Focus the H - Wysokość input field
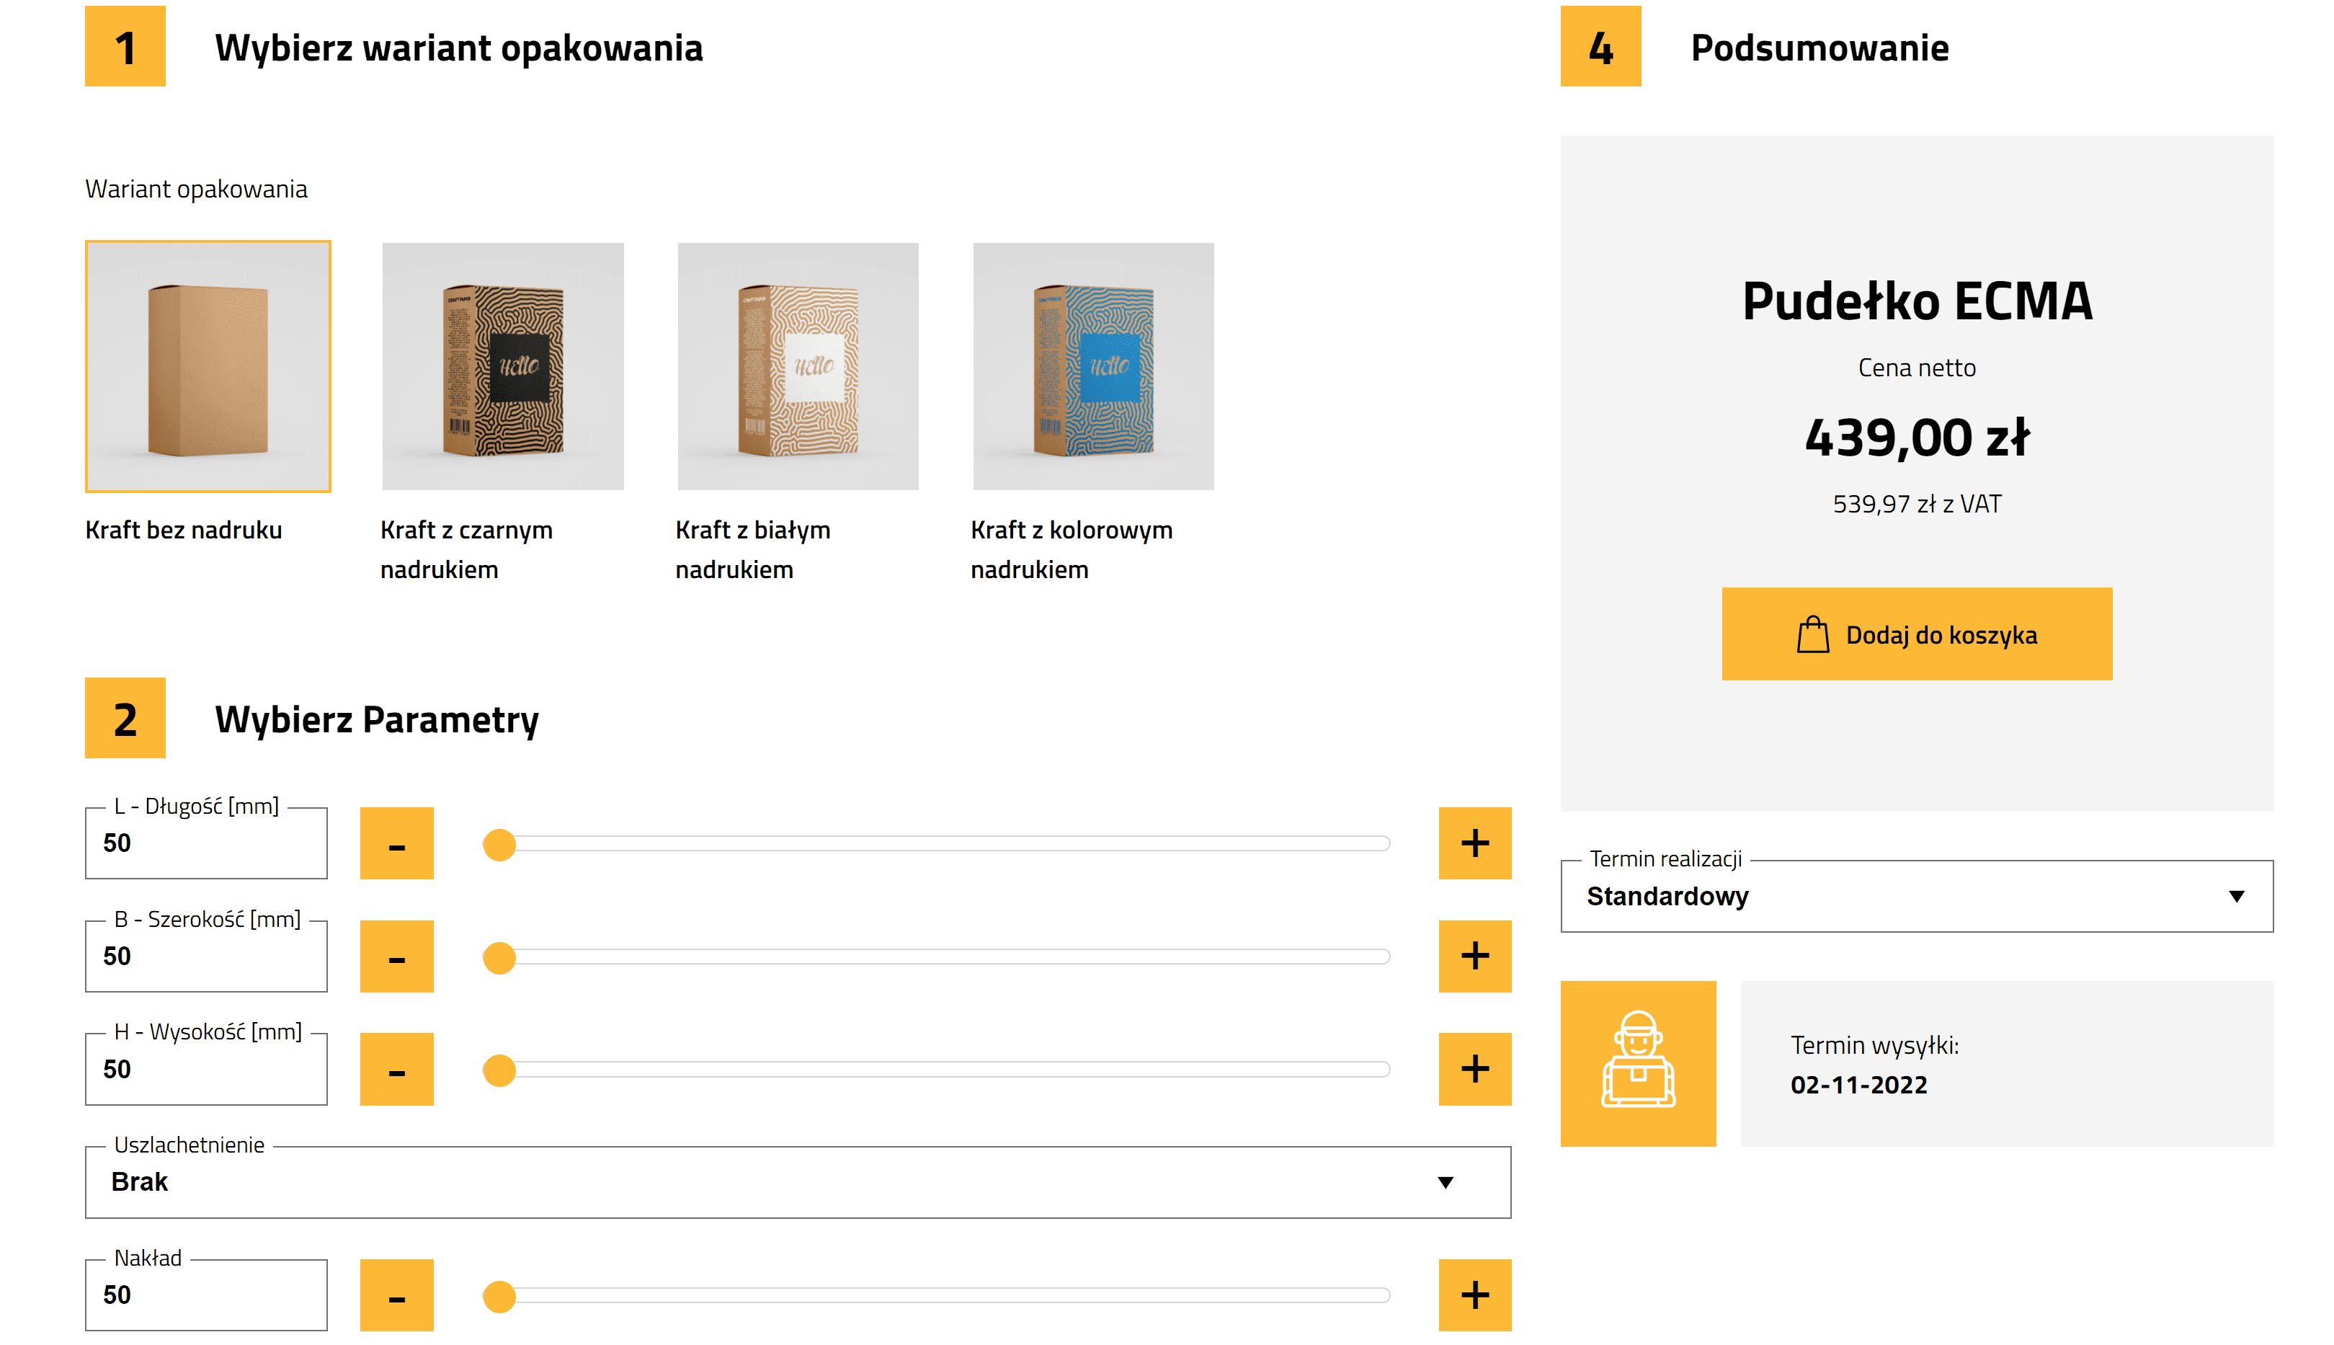The height and width of the screenshot is (1345, 2334). (x=206, y=1069)
